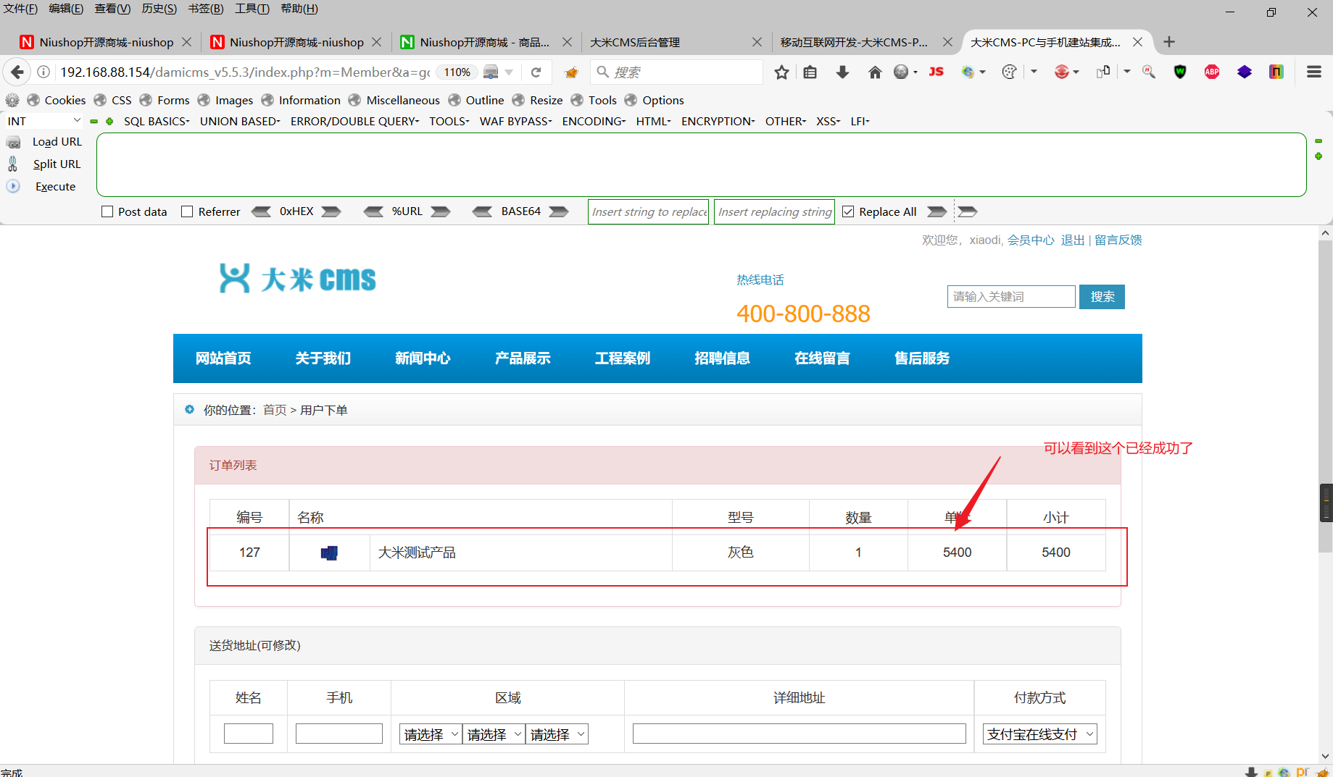The image size is (1333, 777).
Task: Click the Execute button in HackBar
Action: click(x=55, y=186)
